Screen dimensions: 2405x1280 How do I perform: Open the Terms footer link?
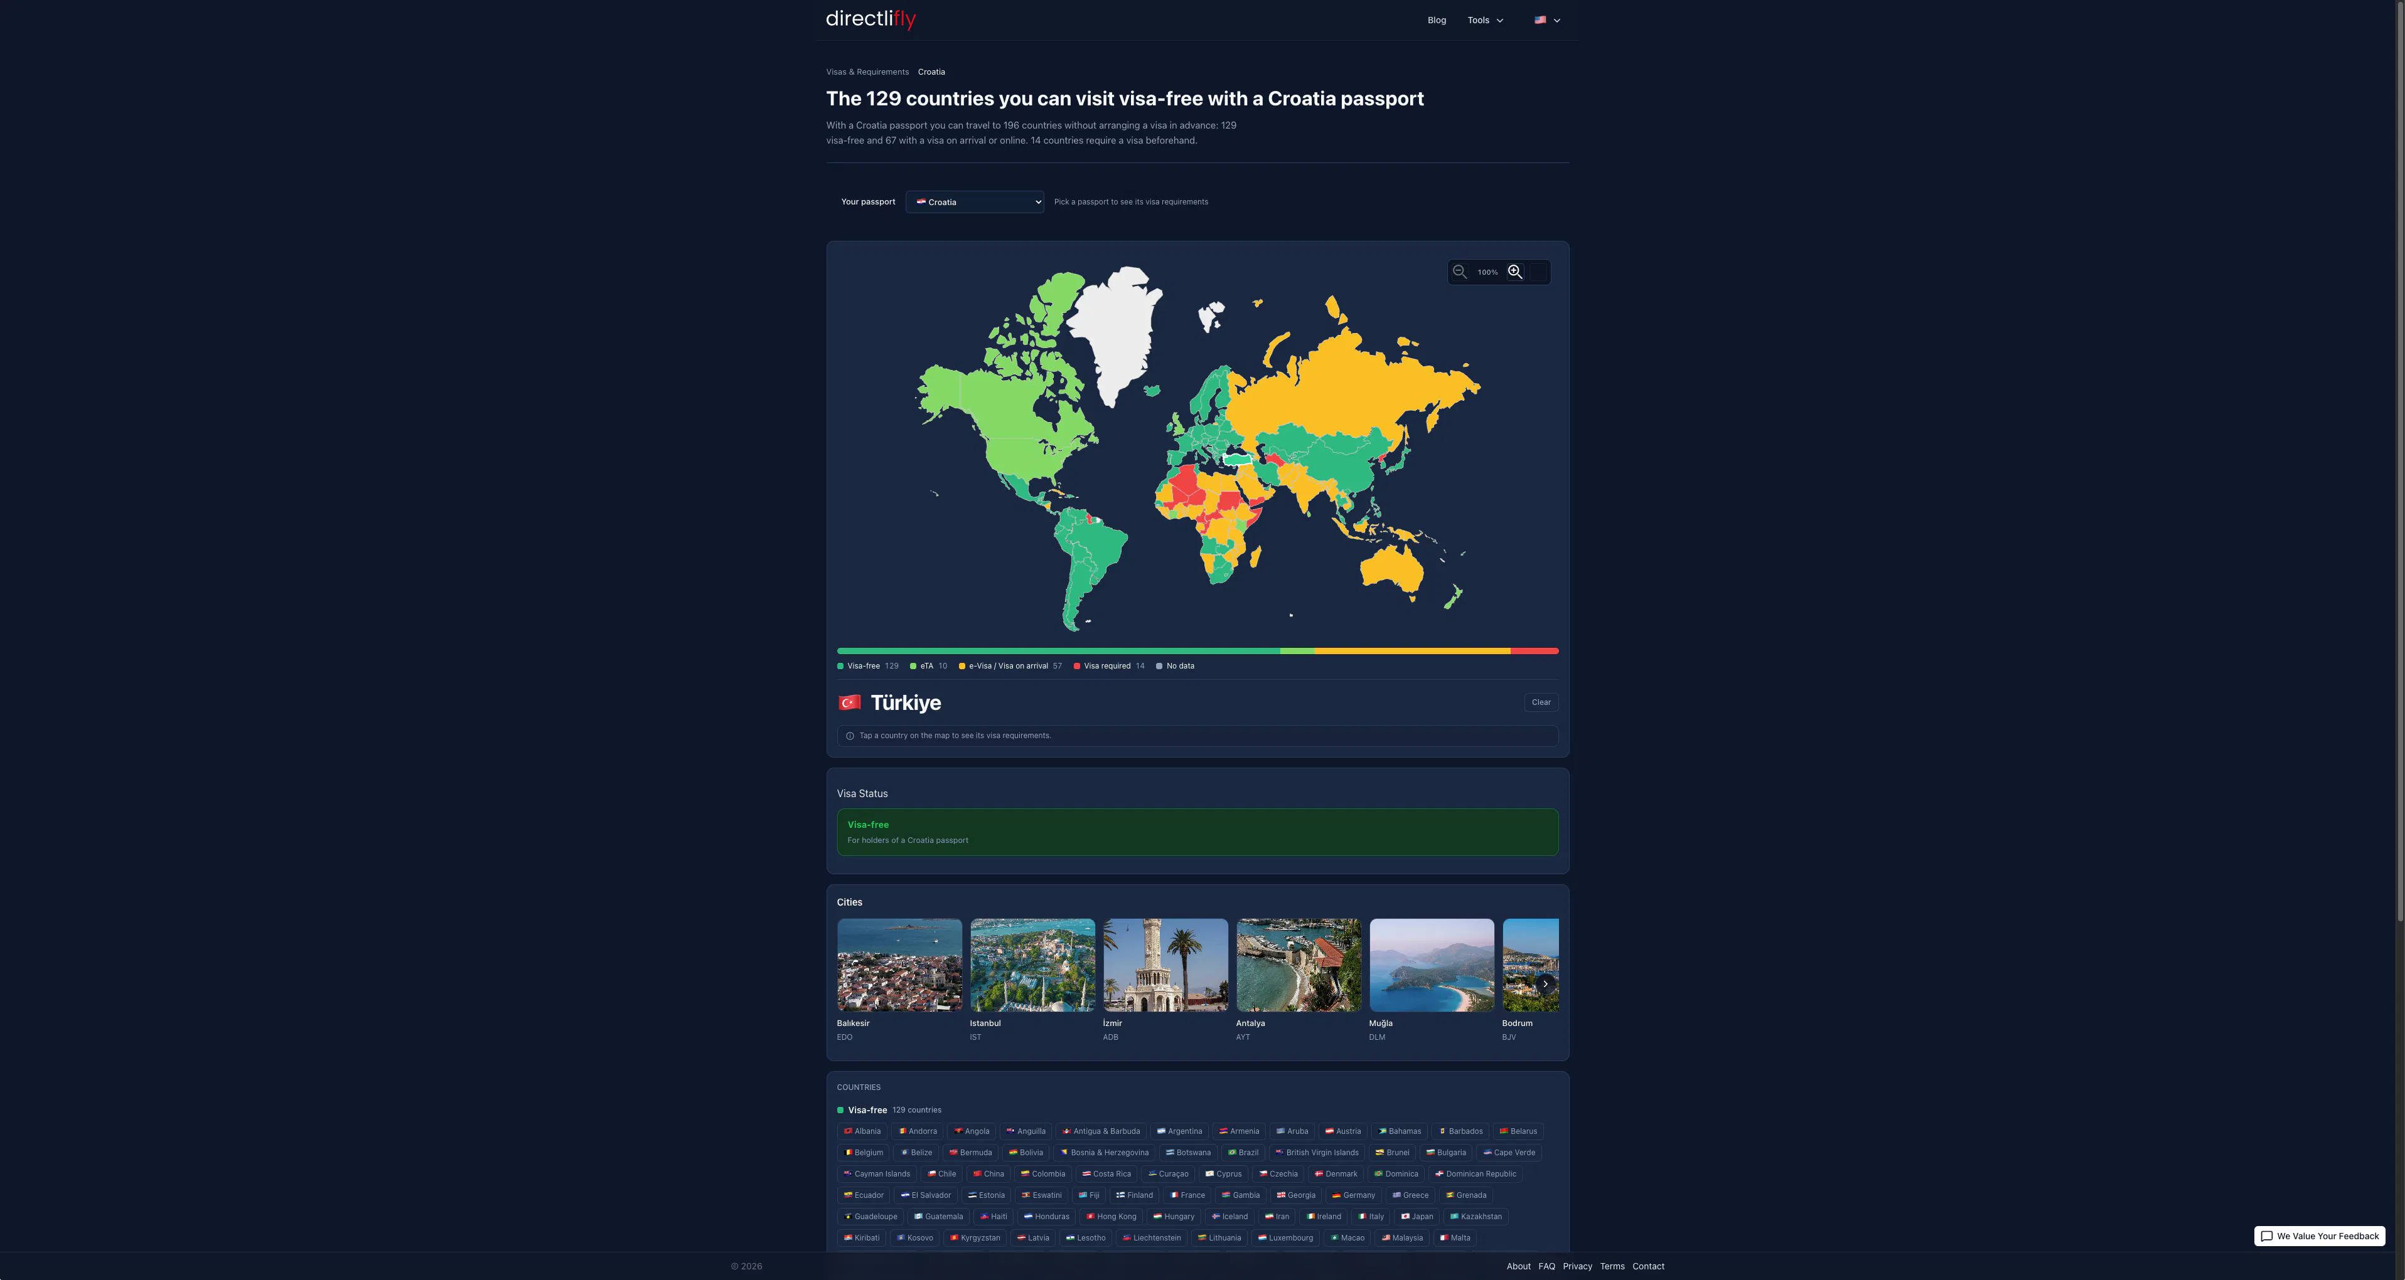coord(1612,1266)
